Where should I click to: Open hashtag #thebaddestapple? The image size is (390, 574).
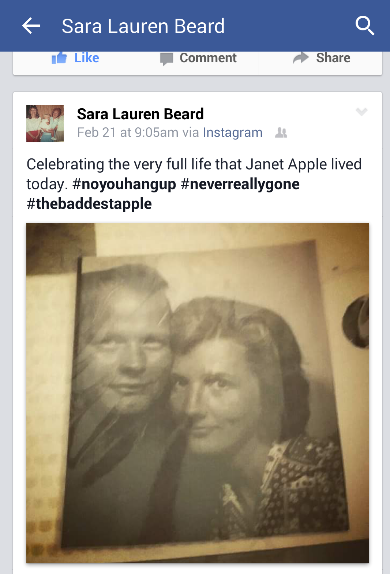point(89,204)
